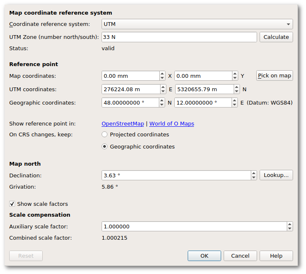
Task: Increase the UTM easting value
Action: pyautogui.click(x=163, y=87)
